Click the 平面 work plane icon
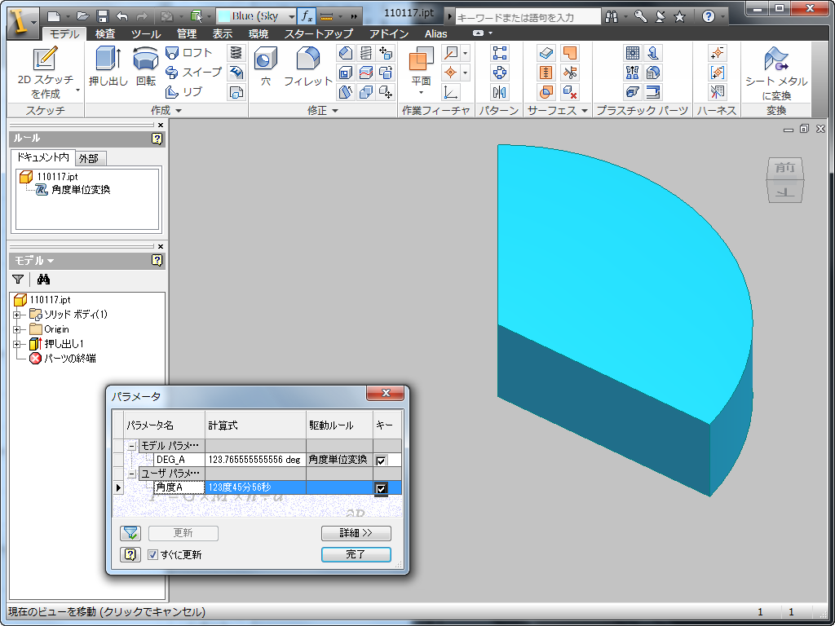Image resolution: width=835 pixels, height=626 pixels. [x=421, y=60]
